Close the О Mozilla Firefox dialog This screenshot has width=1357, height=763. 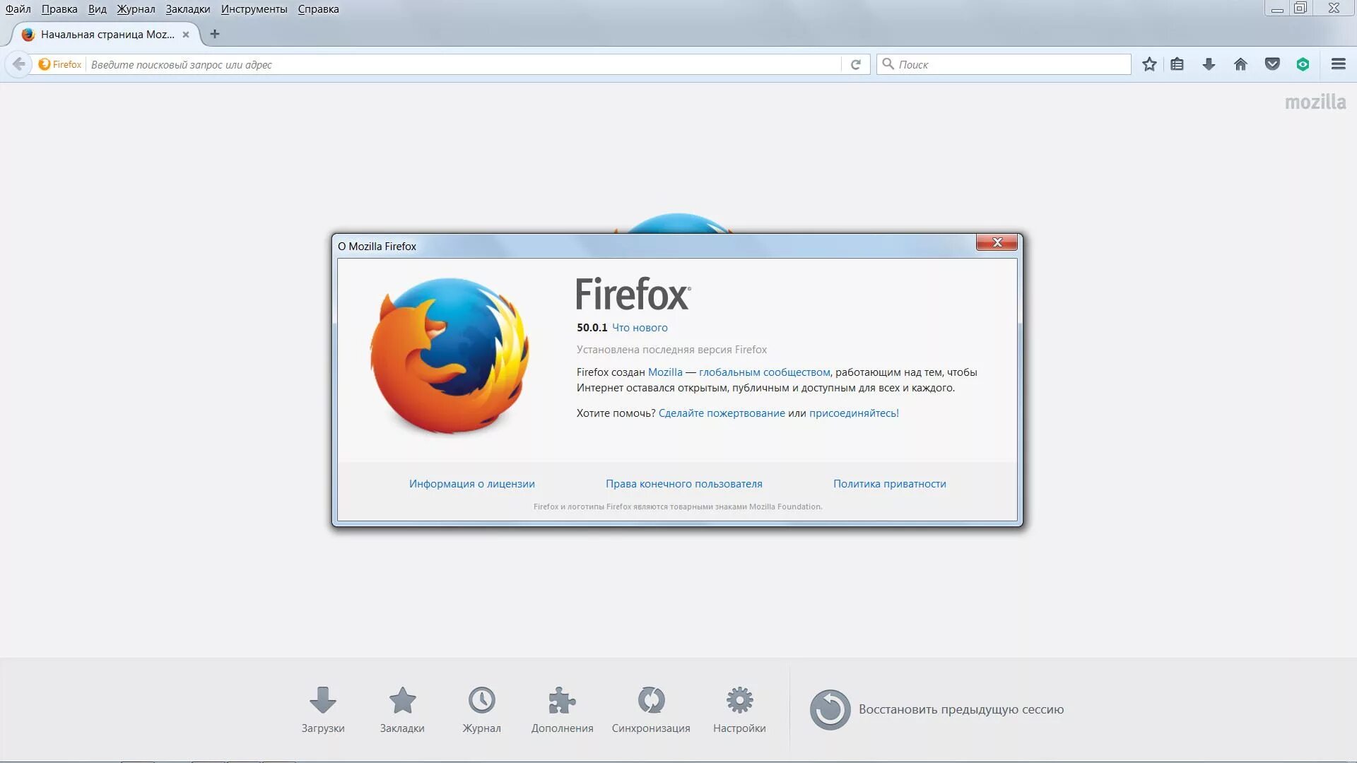point(997,242)
